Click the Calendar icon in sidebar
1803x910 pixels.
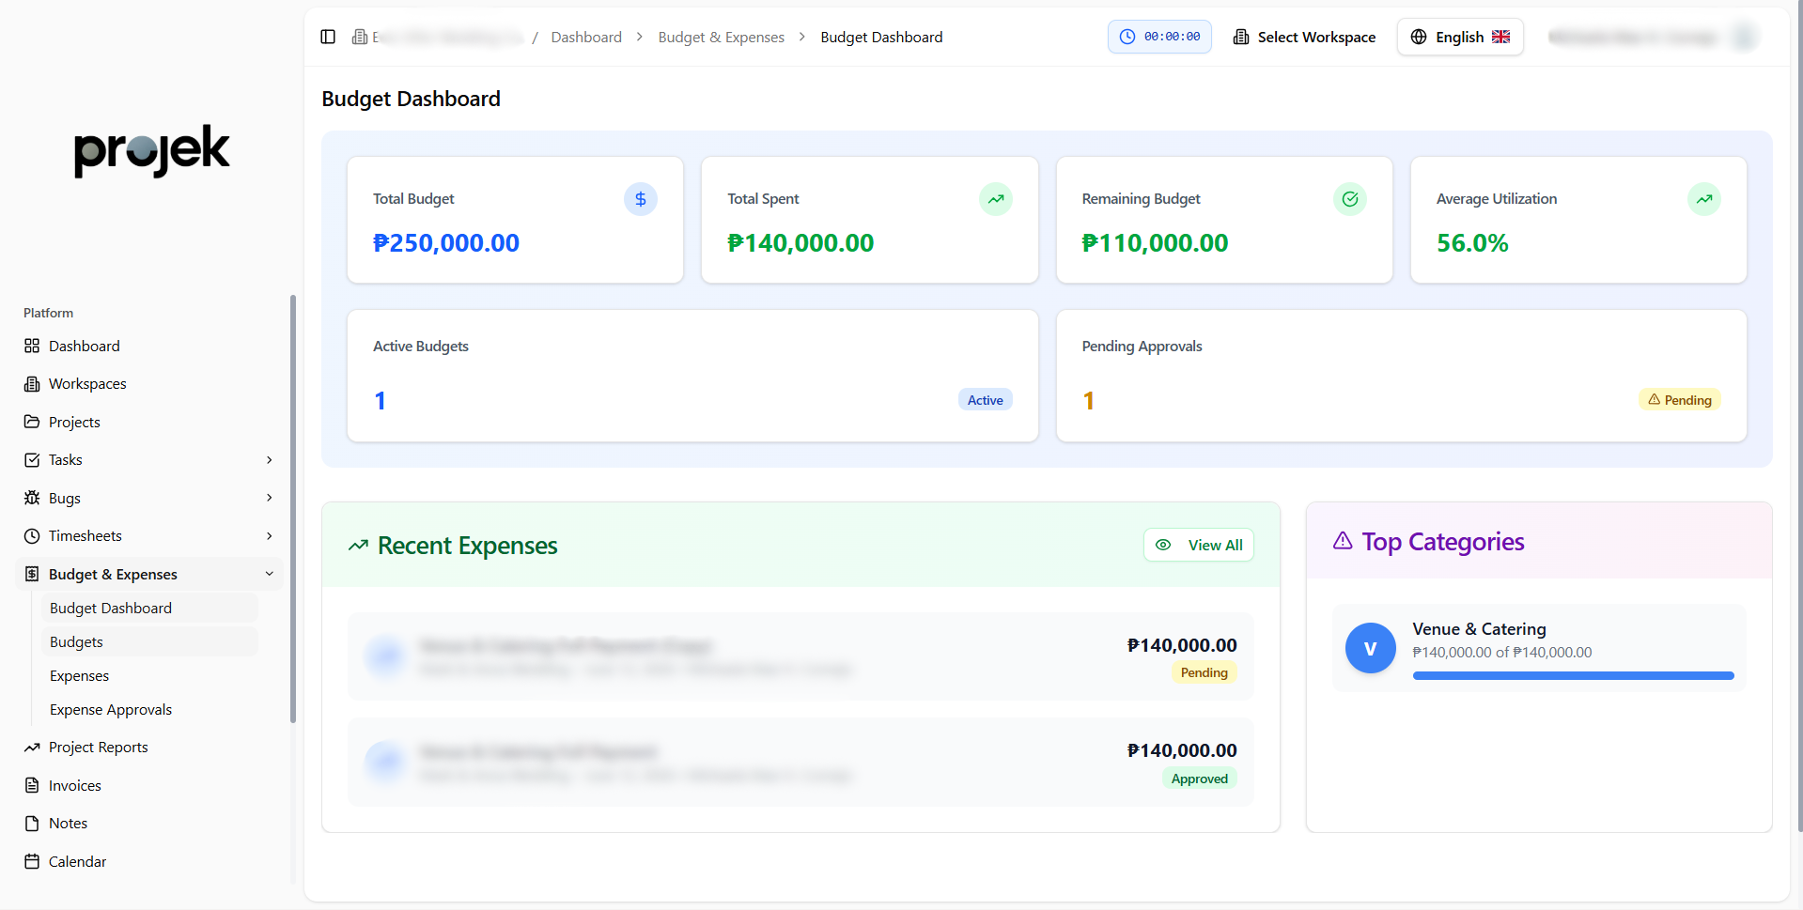32,861
